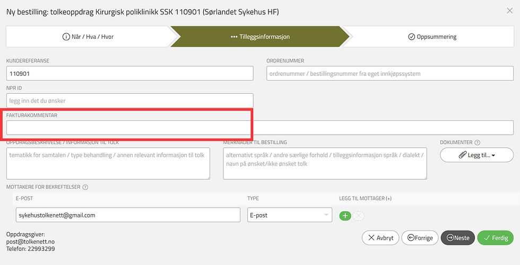The image size is (520, 265).
Task: Click the TYPE column header
Action: [253, 198]
